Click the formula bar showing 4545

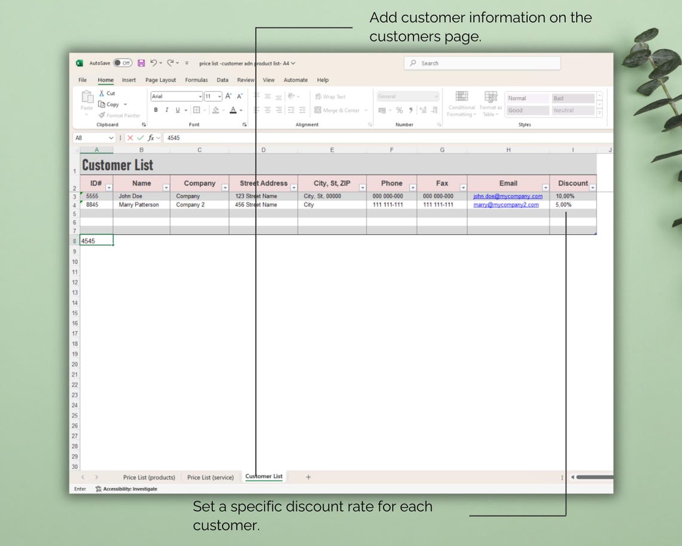tap(387, 138)
